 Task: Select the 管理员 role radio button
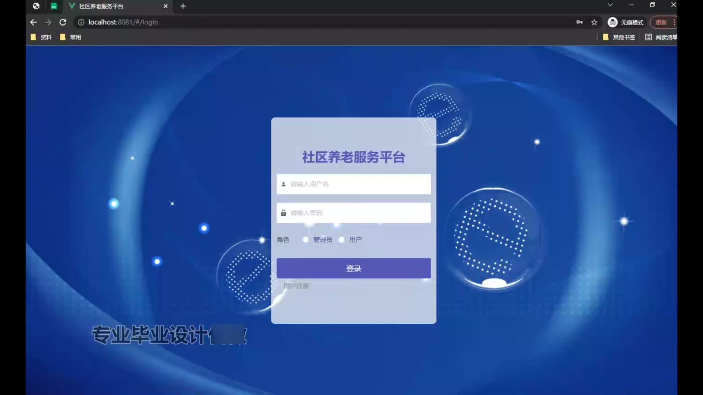(306, 240)
